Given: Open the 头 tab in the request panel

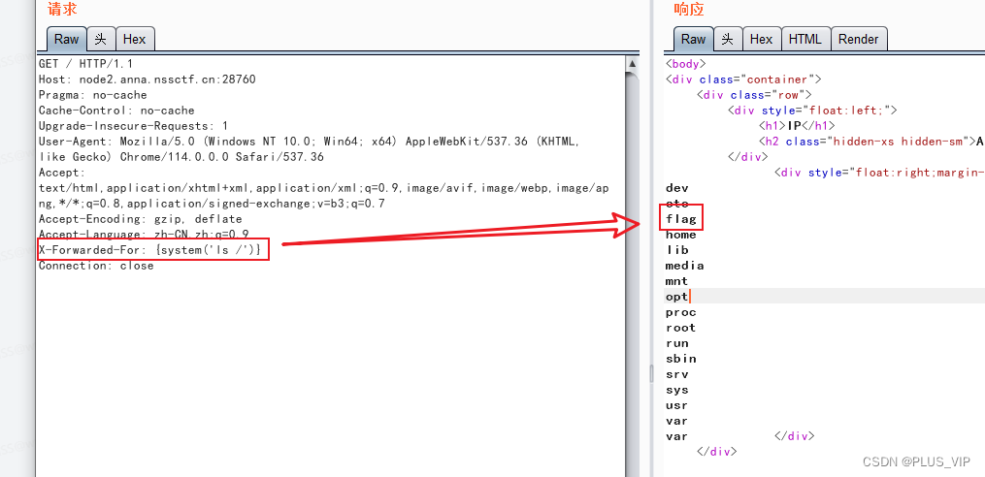Looking at the screenshot, I should pos(101,39).
